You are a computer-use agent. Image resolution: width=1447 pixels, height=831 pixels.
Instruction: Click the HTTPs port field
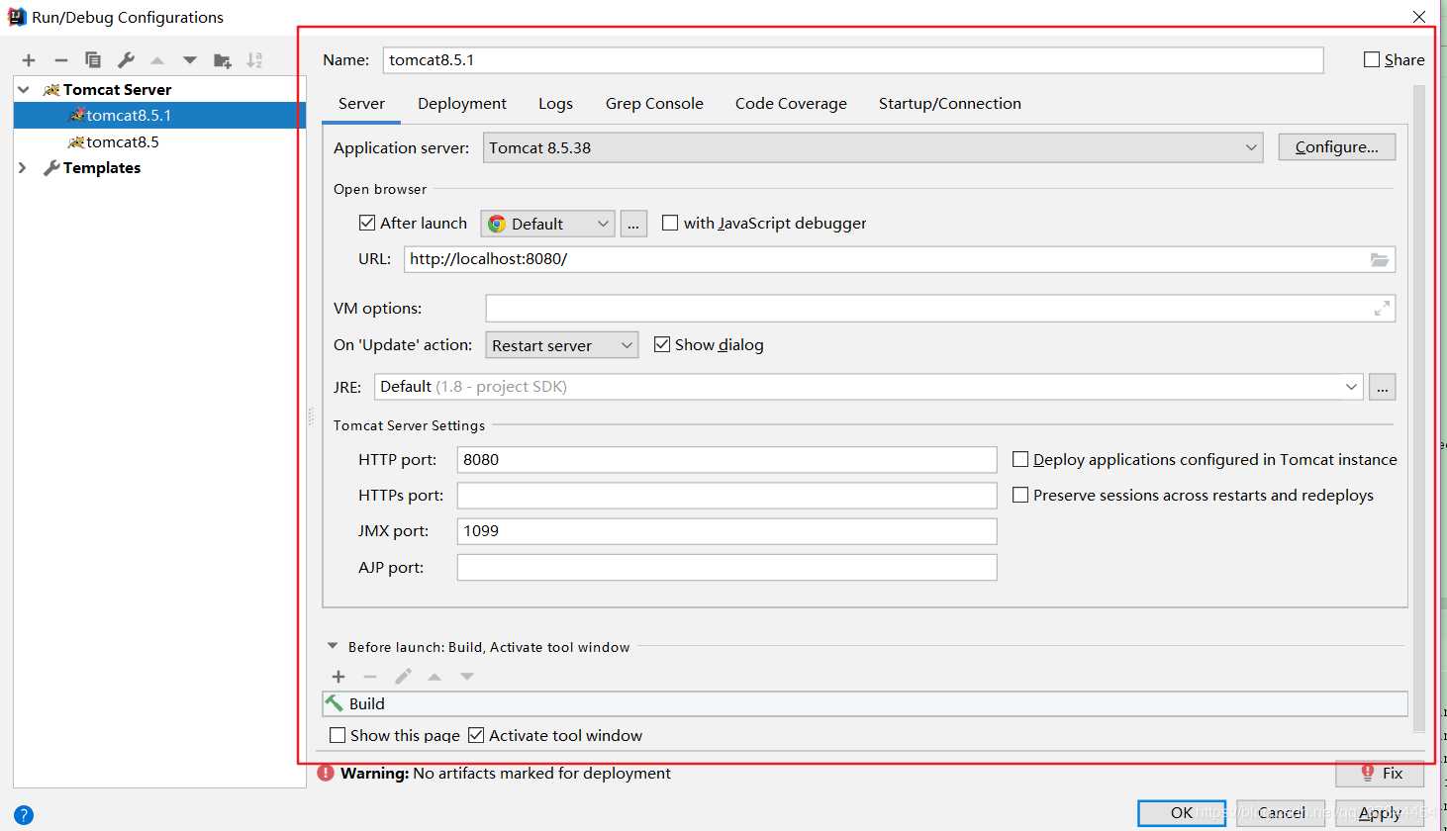click(726, 495)
